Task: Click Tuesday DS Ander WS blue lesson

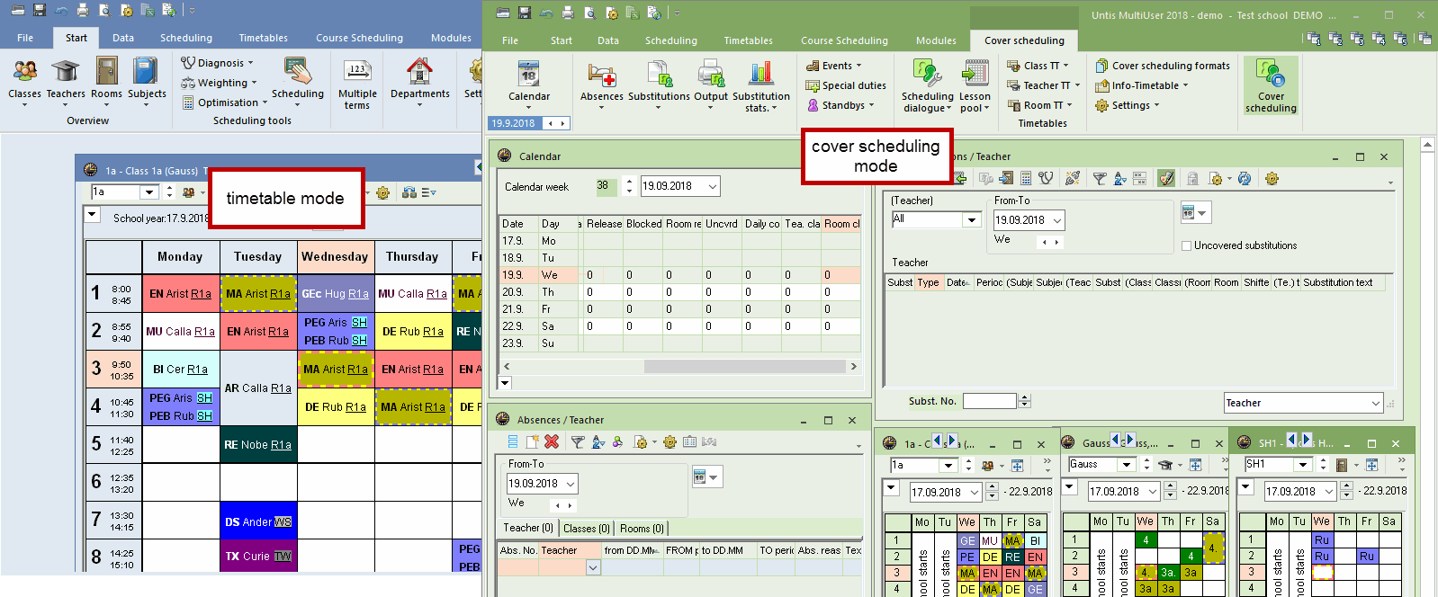Action: tap(258, 521)
